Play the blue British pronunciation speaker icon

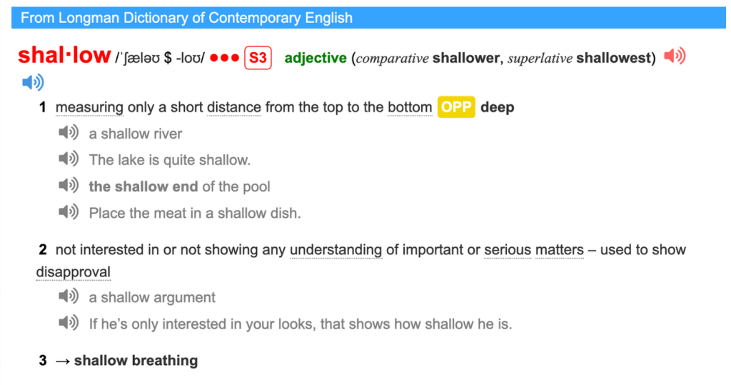[x=33, y=83]
